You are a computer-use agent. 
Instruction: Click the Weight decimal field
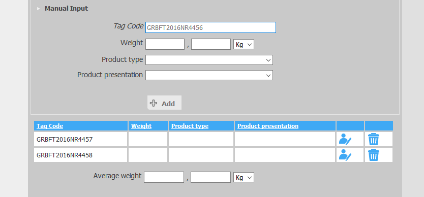(x=211, y=44)
